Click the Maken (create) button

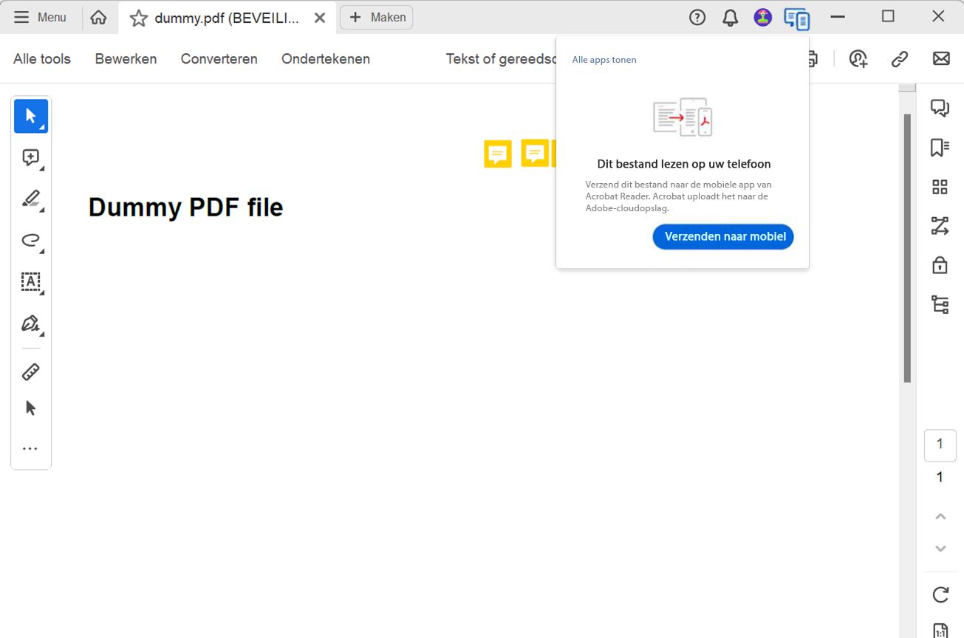click(377, 17)
